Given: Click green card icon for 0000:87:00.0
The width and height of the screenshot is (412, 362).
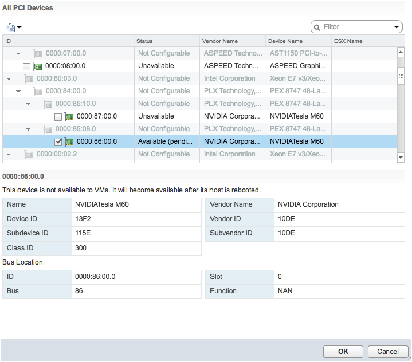Looking at the screenshot, I should point(69,116).
